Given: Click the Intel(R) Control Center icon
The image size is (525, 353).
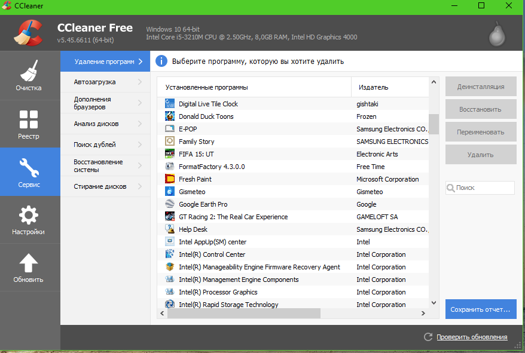Looking at the screenshot, I should point(170,254).
